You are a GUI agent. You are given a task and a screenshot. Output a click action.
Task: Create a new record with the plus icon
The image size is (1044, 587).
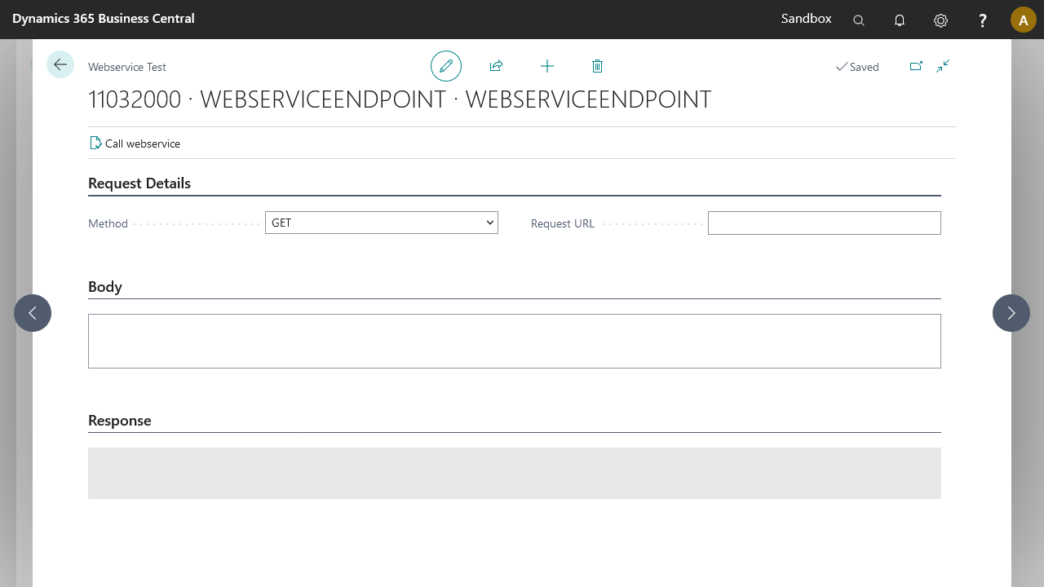547,66
